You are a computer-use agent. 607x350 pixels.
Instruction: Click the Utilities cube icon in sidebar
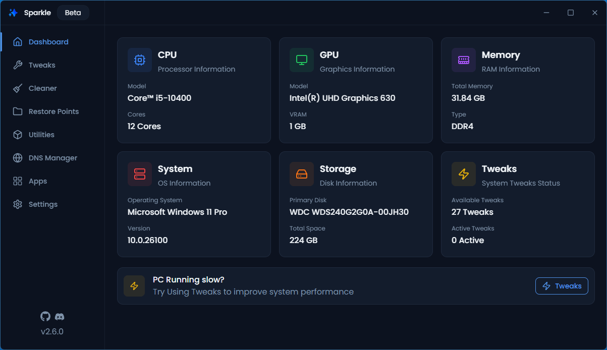[x=18, y=135]
